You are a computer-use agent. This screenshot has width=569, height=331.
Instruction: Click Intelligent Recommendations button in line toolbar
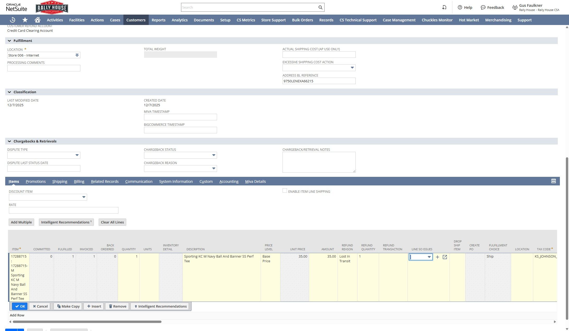tap(160, 306)
